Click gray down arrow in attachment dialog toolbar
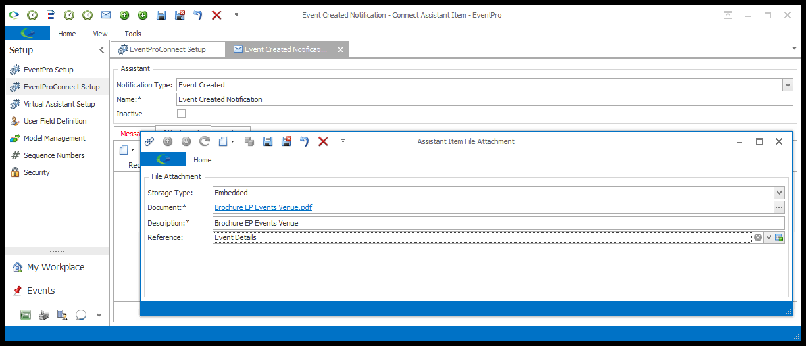 (186, 141)
